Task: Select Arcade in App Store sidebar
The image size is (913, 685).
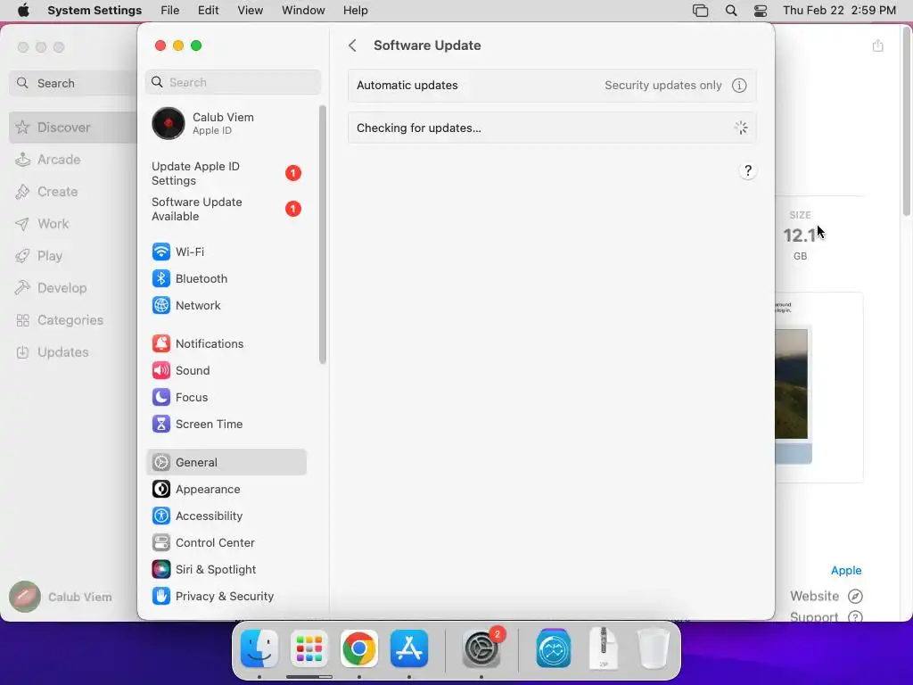Action: pos(73,160)
